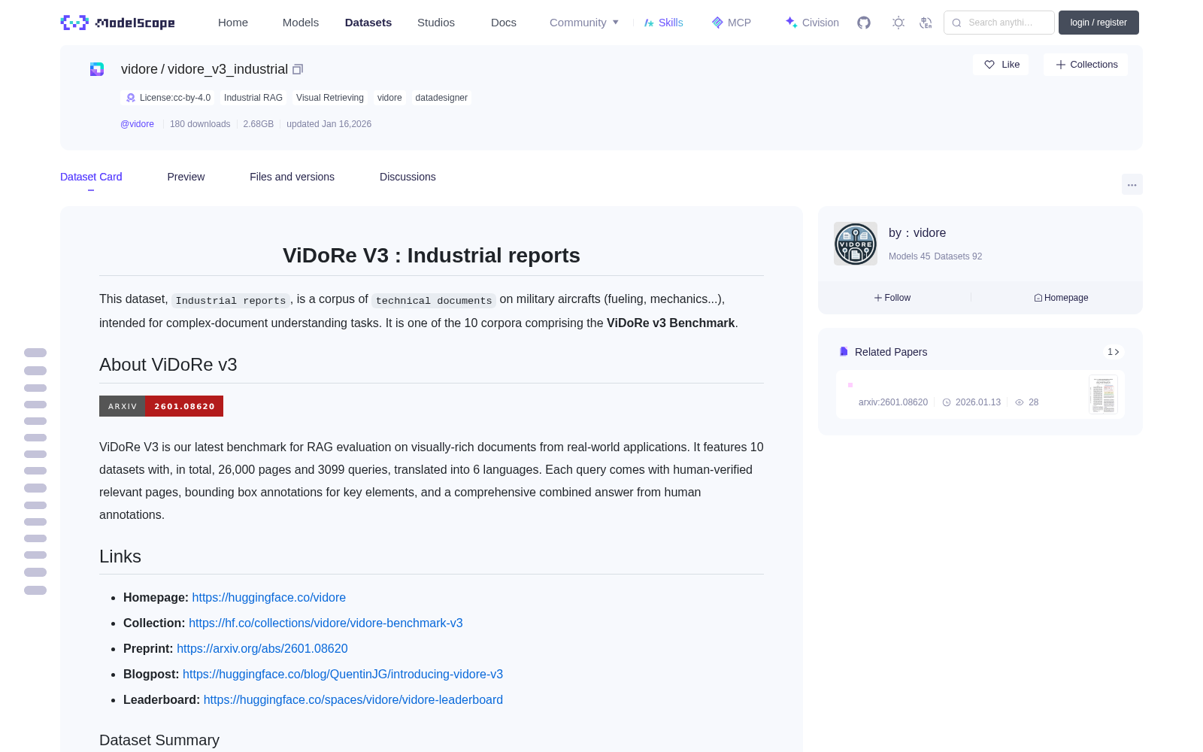Viewport: 1203px width, 752px height.
Task: Toggle light/dark theme sun icon
Action: click(898, 23)
